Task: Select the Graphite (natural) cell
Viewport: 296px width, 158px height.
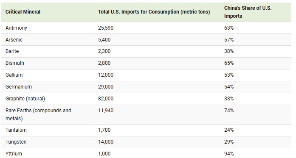Action: pyautogui.click(x=25, y=99)
